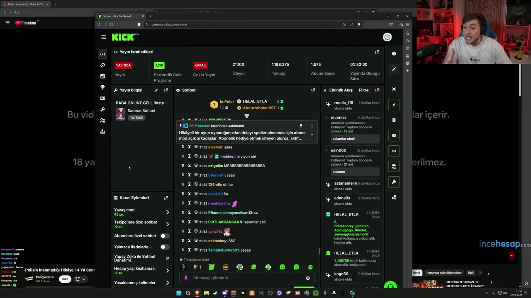Screen dimensions: 531x298
Task: Open the document notes icon in right toolbar
Action: click(394, 120)
